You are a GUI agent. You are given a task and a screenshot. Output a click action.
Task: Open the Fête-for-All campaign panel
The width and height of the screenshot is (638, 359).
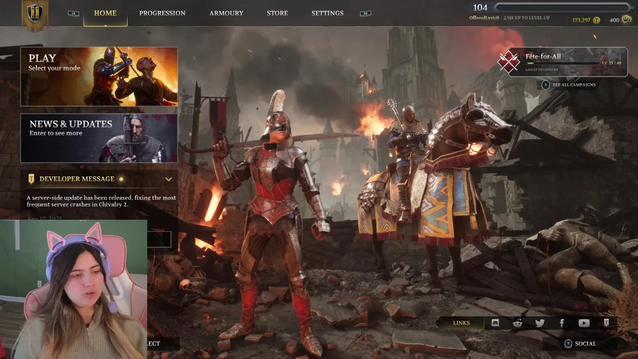point(563,62)
